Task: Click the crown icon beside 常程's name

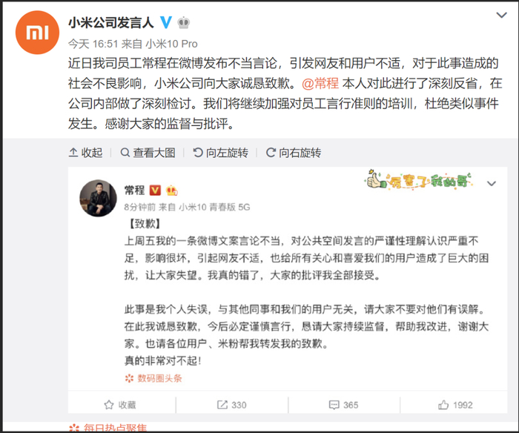Action: (172, 191)
